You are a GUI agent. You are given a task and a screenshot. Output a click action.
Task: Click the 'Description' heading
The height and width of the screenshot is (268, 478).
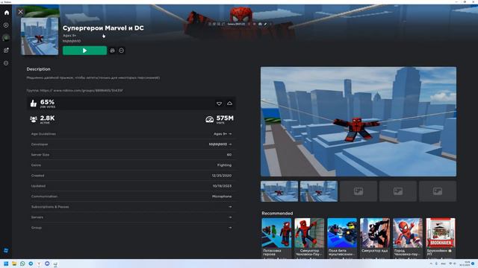tap(38, 69)
